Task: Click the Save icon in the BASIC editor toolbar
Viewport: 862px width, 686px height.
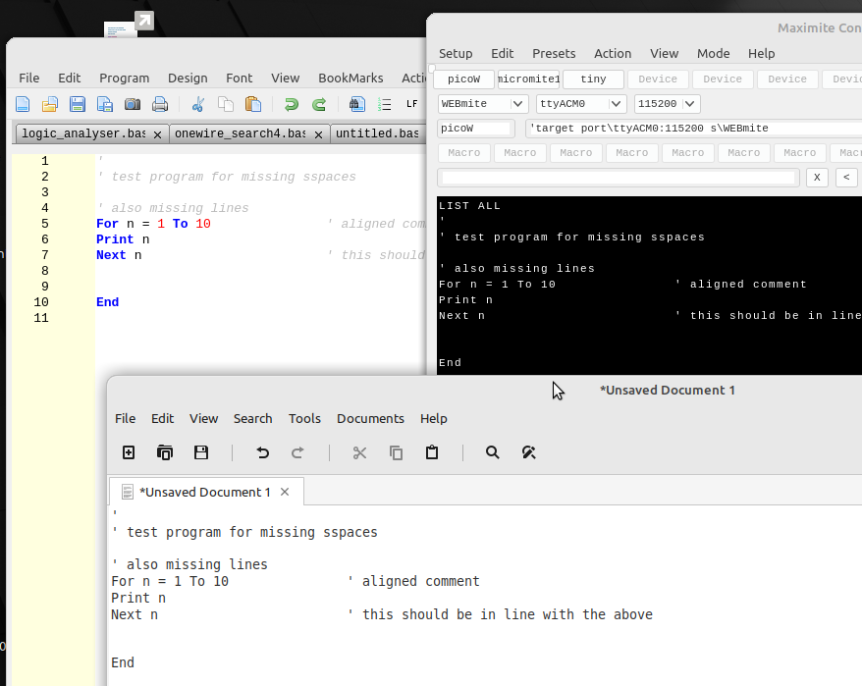Action: [77, 104]
